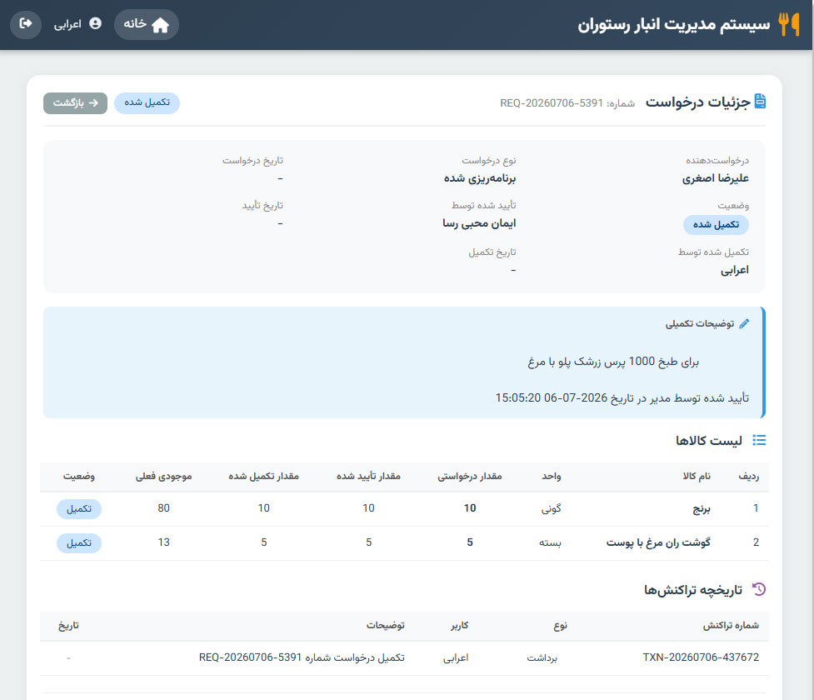Click the document icon next to جزئیات درخواست

pyautogui.click(x=760, y=102)
